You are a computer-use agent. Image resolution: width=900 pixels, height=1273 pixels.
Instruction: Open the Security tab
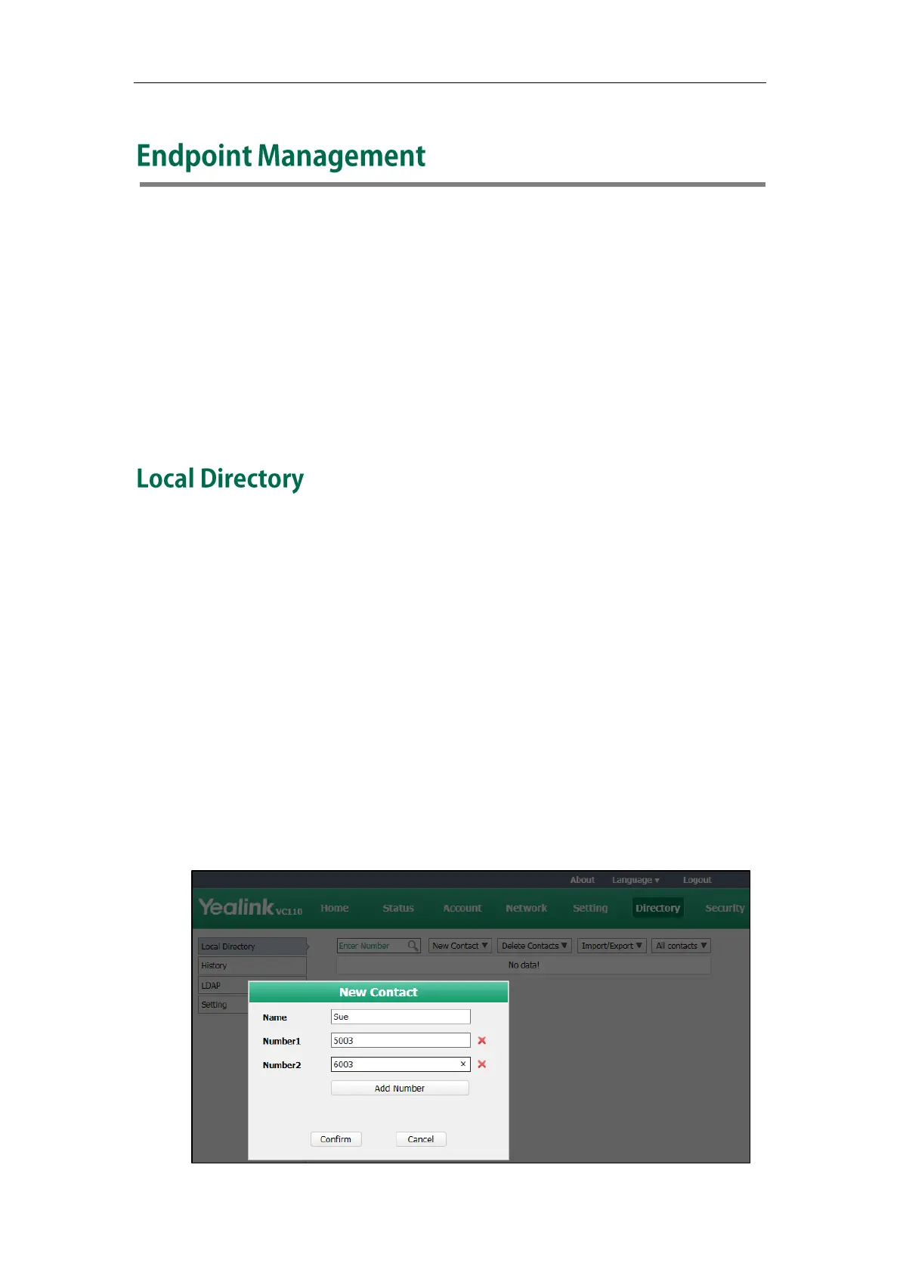(725, 908)
